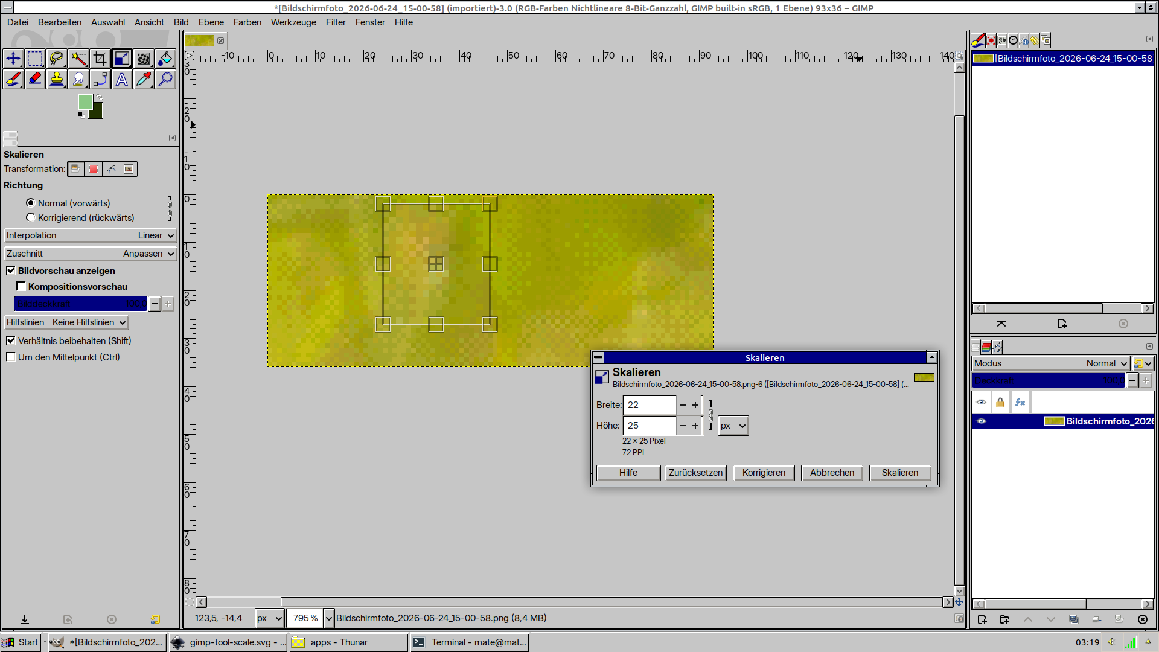Confirm with the Skalieren button
The height and width of the screenshot is (652, 1159).
pos(900,473)
